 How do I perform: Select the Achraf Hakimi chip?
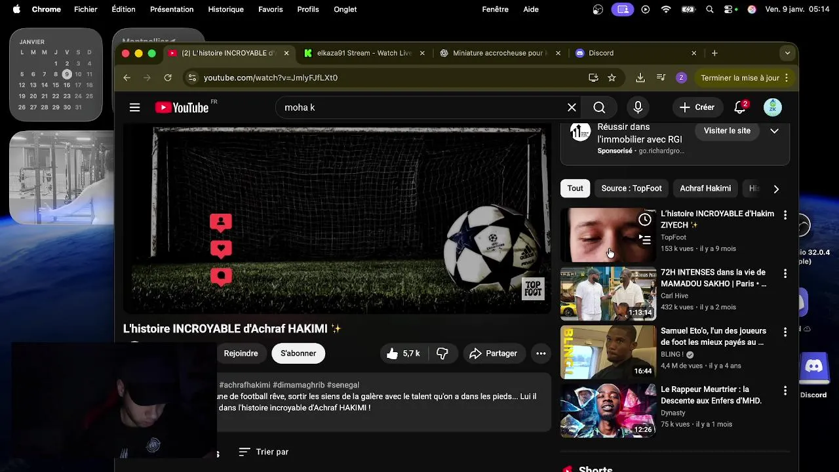(x=705, y=188)
